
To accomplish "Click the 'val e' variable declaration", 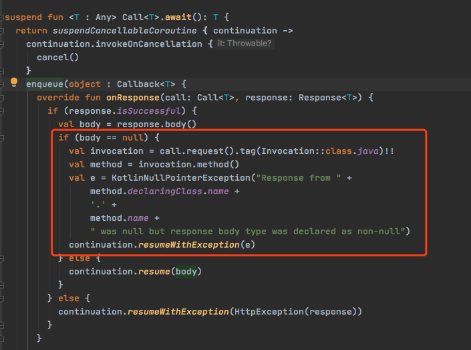I will coord(82,178).
